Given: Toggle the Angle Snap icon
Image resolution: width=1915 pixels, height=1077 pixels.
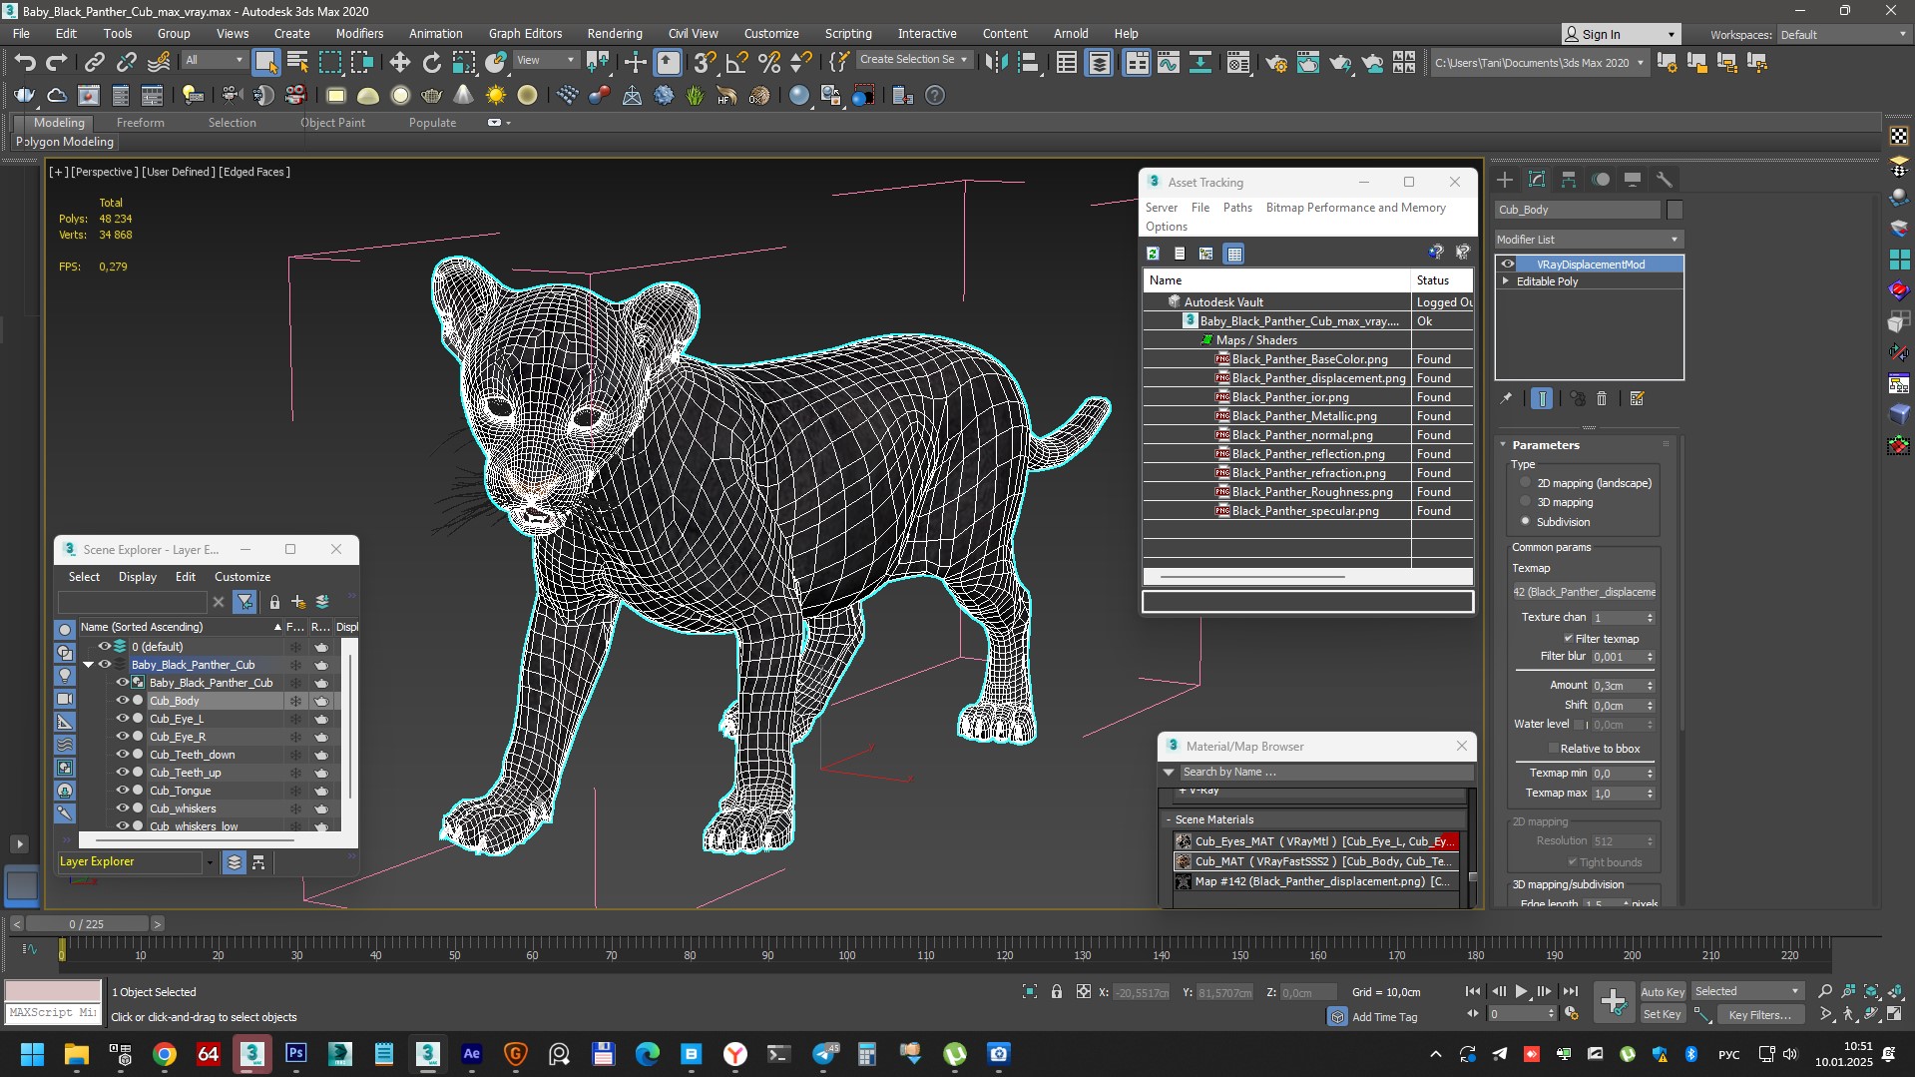Looking at the screenshot, I should pos(736,63).
